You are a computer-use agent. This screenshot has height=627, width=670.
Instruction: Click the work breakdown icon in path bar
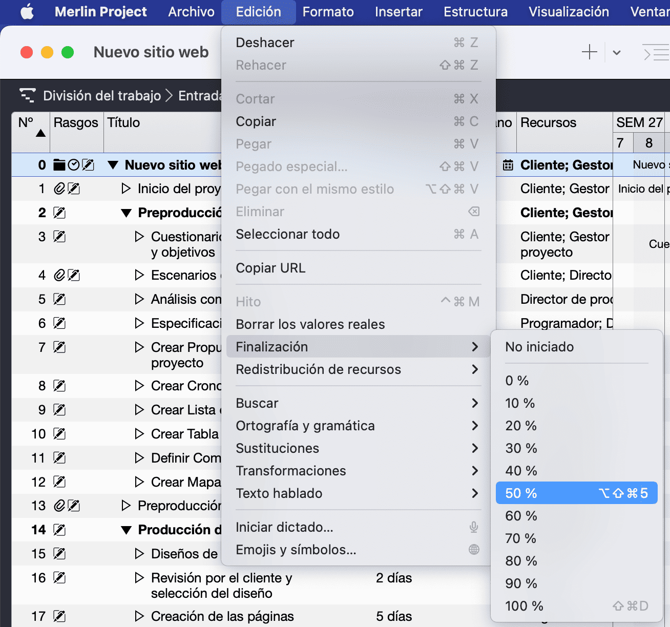27,95
